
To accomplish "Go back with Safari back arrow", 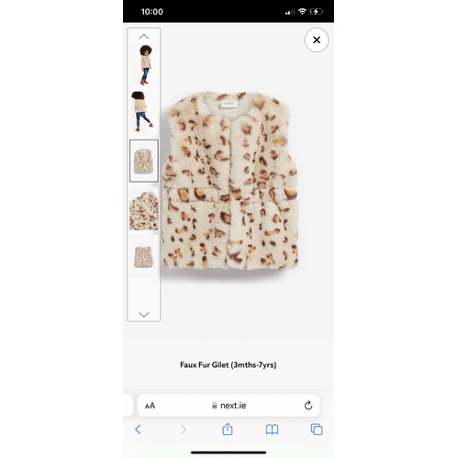I will (x=138, y=430).
